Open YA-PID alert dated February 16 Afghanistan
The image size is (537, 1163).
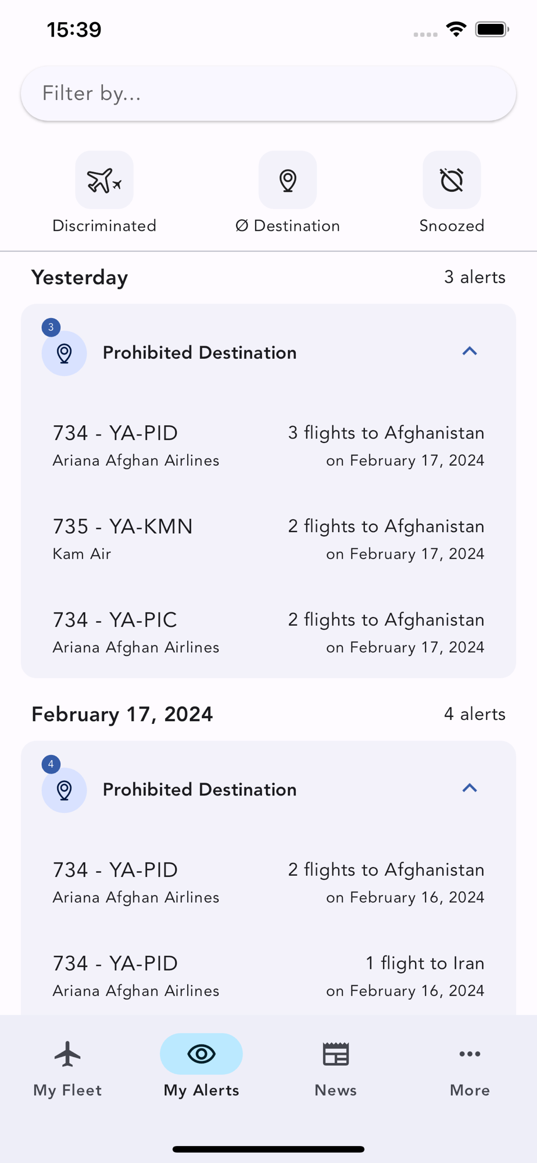(268, 883)
